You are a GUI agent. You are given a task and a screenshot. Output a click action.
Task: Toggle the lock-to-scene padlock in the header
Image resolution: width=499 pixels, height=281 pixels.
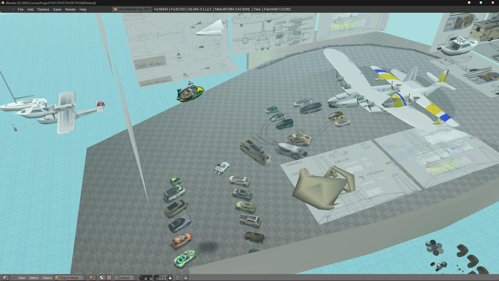tap(170, 277)
